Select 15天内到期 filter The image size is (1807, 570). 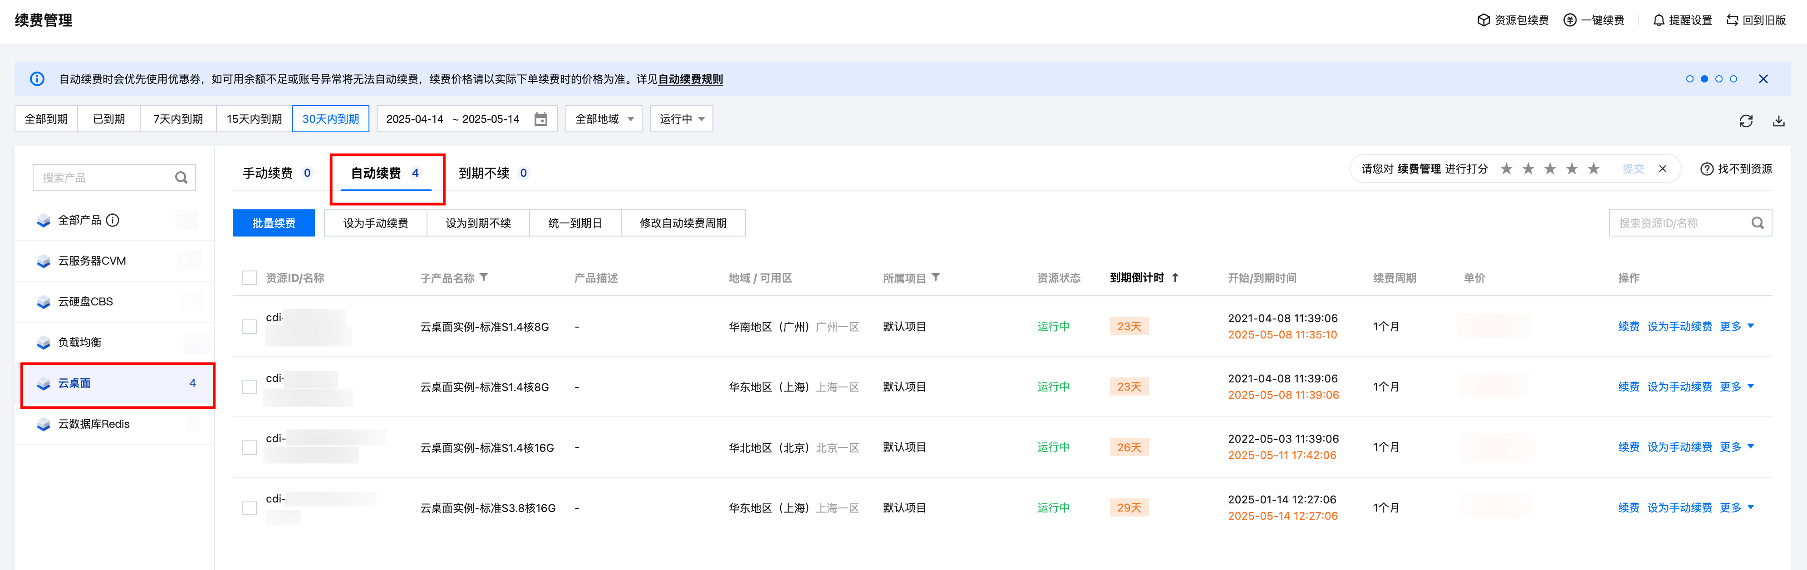point(254,119)
